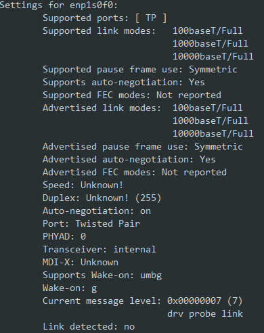Click the 'Current message level' hex value
Image resolution: width=264 pixels, height=333 pixels.
coord(194,301)
